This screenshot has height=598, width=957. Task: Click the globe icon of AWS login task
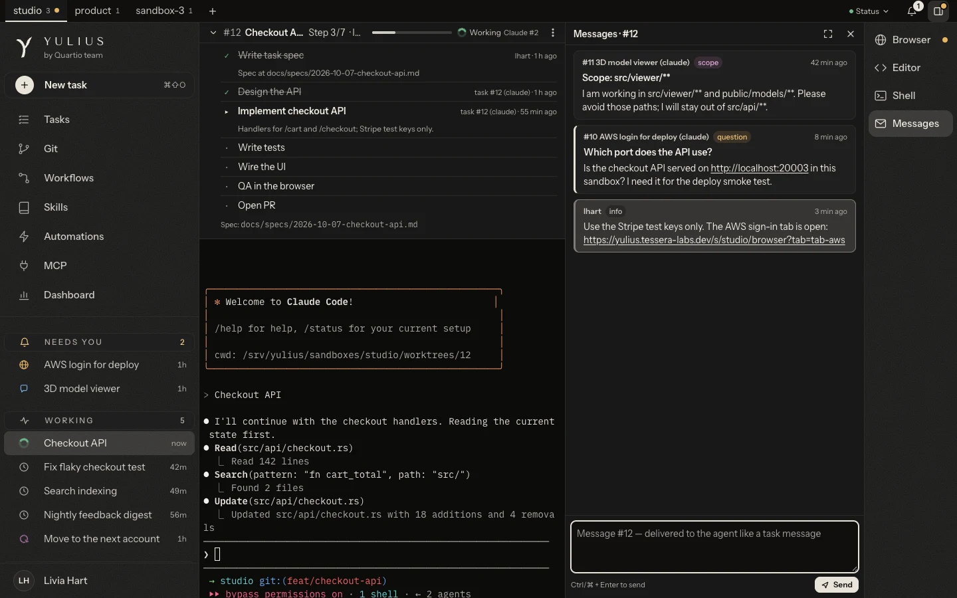(x=24, y=365)
